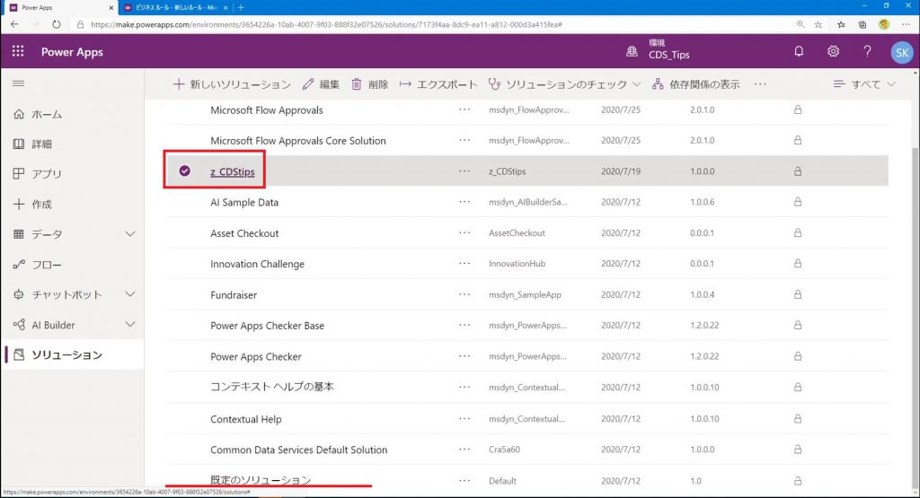Open the app launcher waffle icon
Viewport: 920px width, 498px height.
click(18, 51)
